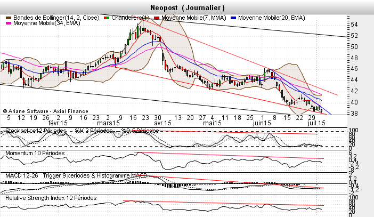The width and height of the screenshot is (374, 217).
Task: Click the 48 price axis value
Action: (x=354, y=58)
